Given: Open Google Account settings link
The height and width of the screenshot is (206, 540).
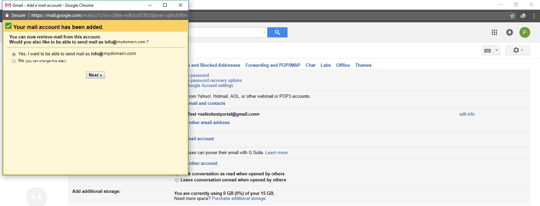Looking at the screenshot, I should pos(211,86).
